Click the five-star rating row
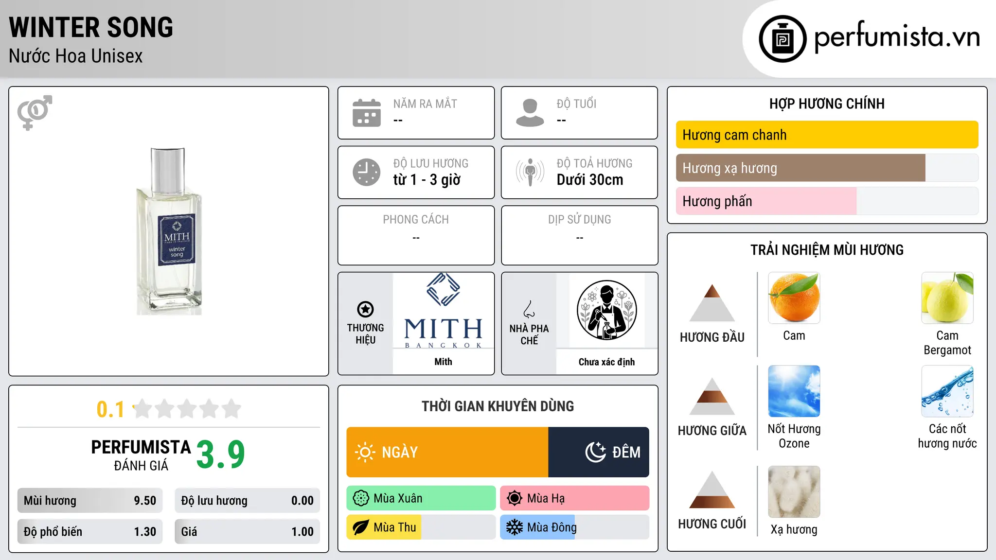This screenshot has height=560, width=996. (x=187, y=409)
